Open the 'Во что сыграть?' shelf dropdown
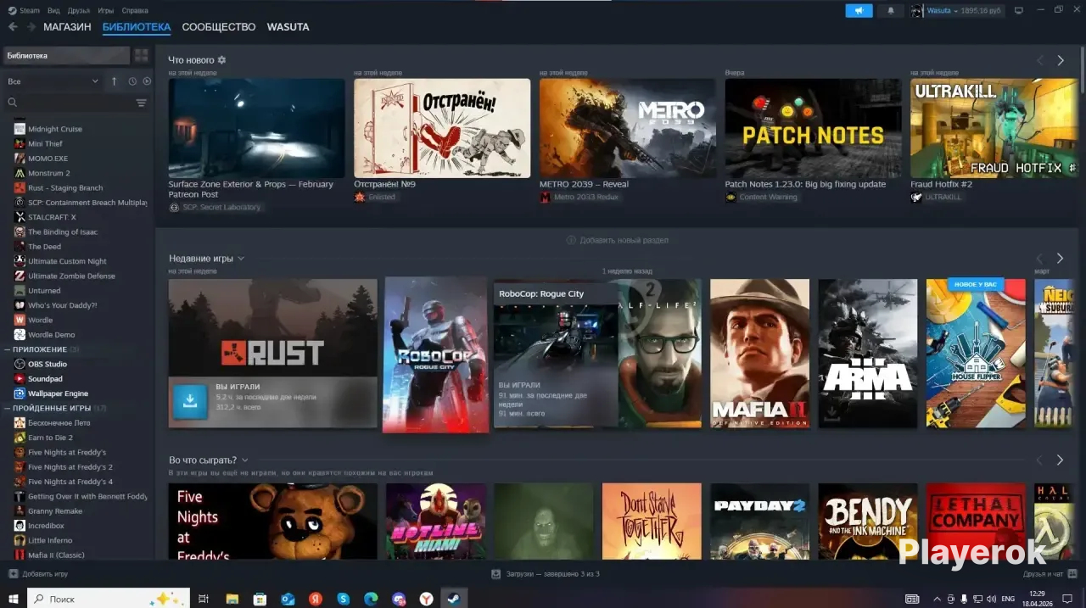1086x608 pixels. pyautogui.click(x=244, y=460)
